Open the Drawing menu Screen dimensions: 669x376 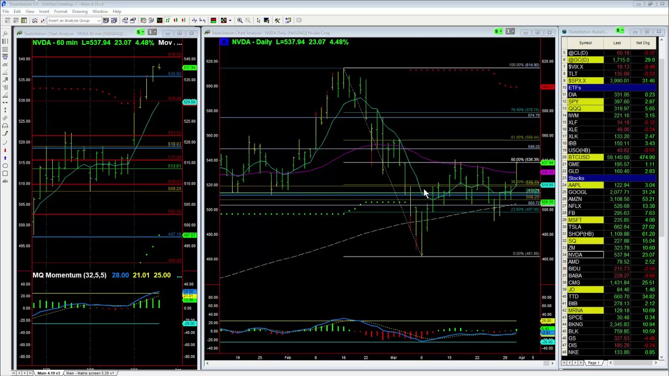(79, 11)
